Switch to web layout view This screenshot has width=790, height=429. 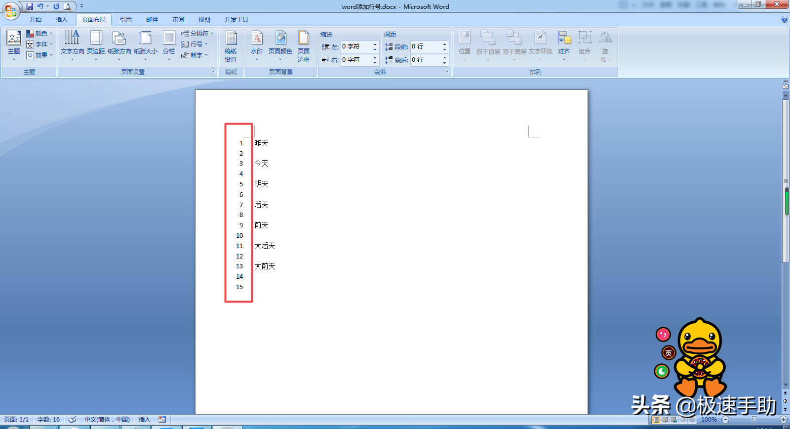(674, 420)
